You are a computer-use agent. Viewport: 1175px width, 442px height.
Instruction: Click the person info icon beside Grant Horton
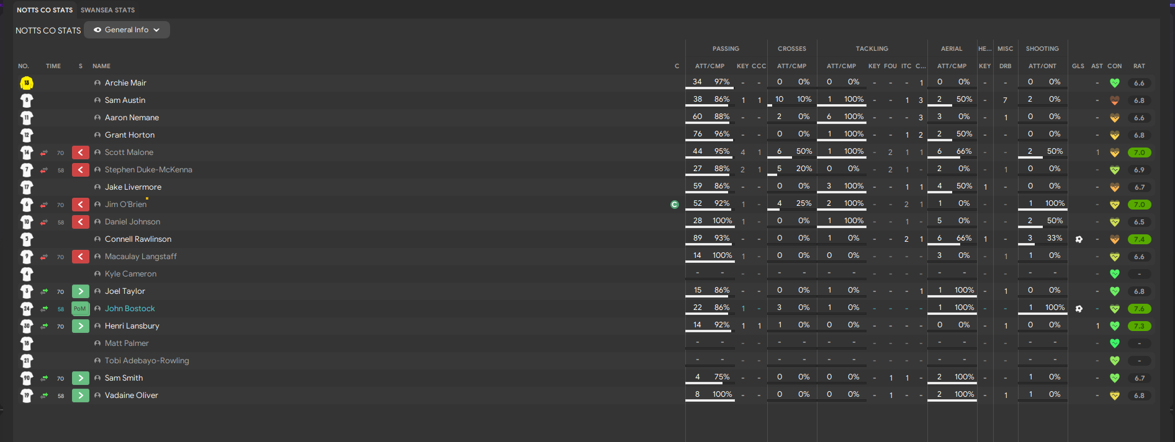point(97,135)
